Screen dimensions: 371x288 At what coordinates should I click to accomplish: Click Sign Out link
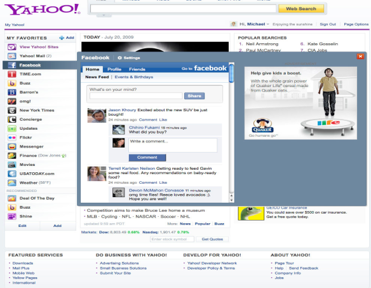click(328, 24)
